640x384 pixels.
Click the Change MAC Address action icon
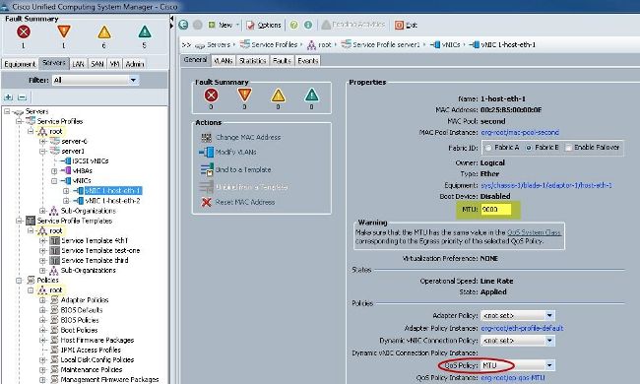click(207, 137)
